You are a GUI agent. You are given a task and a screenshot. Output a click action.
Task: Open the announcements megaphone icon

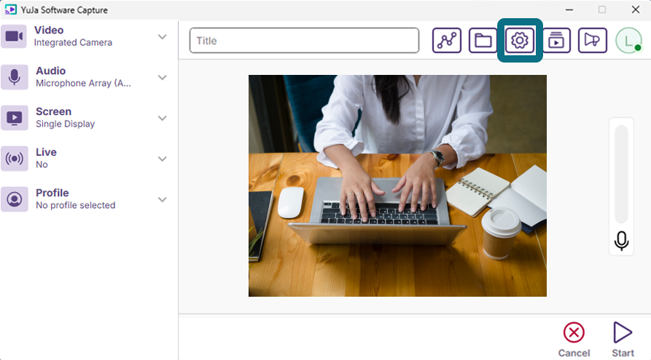(593, 41)
